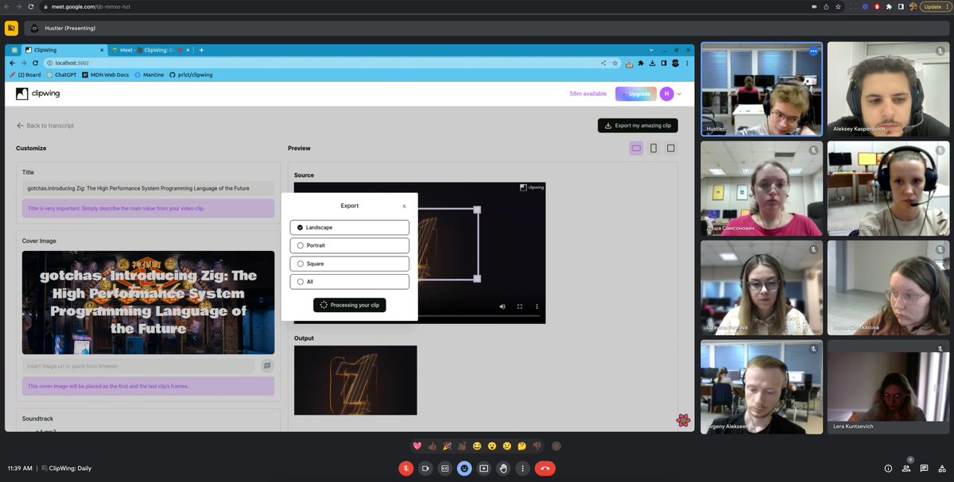This screenshot has width=954, height=482.
Task: Open the activities icon in Meet
Action: coord(940,469)
